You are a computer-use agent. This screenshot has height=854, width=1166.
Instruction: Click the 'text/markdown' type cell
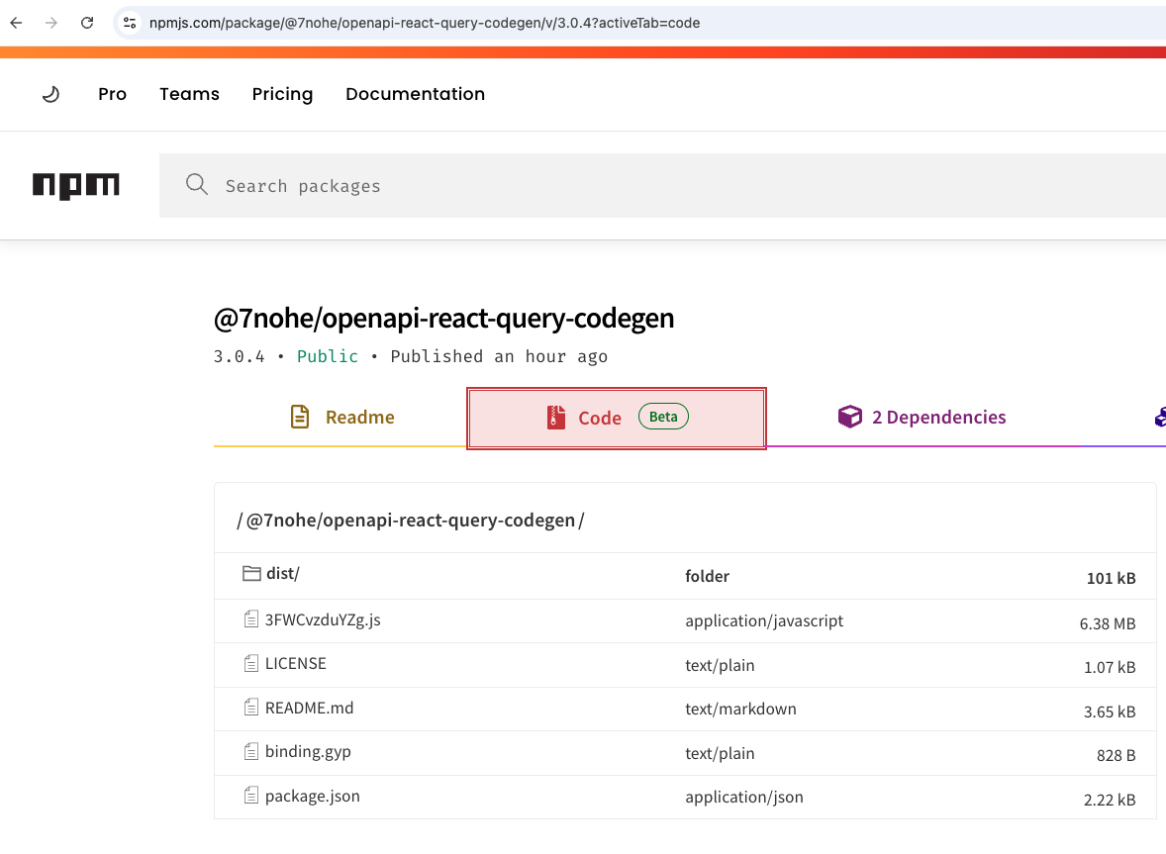(740, 710)
